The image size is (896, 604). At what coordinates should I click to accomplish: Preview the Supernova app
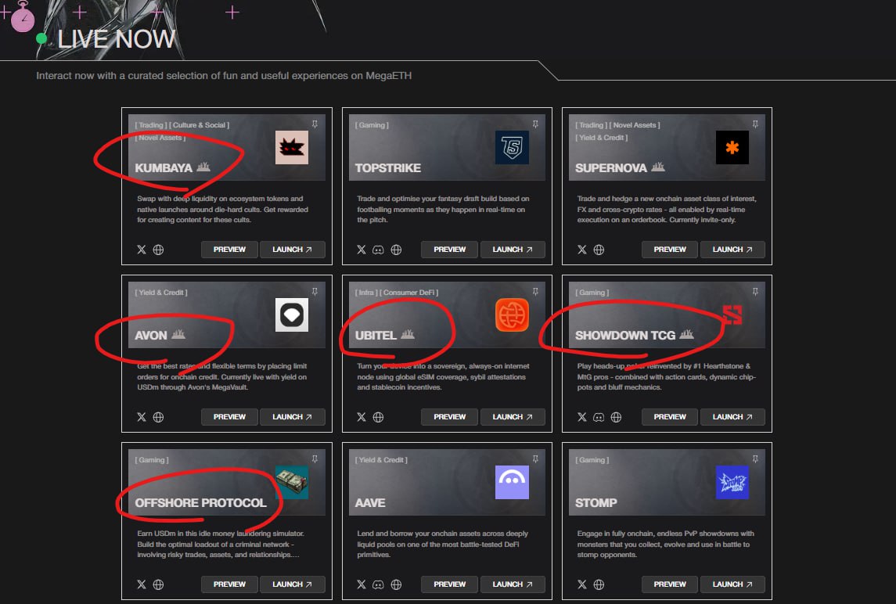coord(670,250)
